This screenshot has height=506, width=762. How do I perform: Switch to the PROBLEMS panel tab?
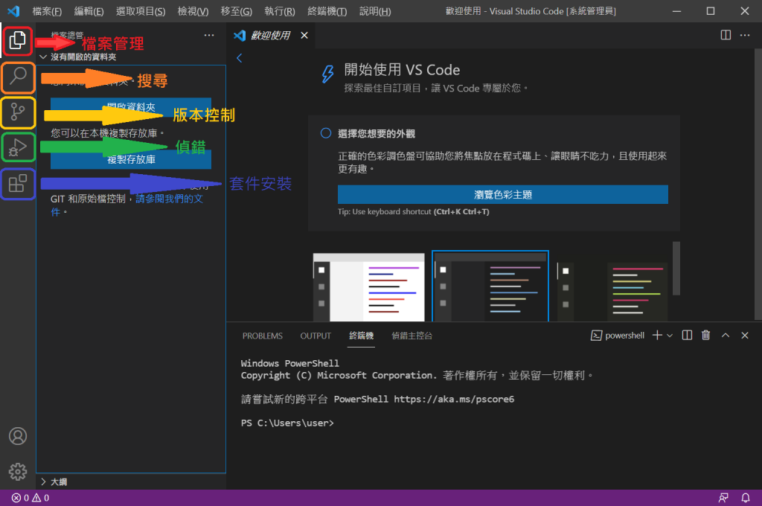pos(263,336)
